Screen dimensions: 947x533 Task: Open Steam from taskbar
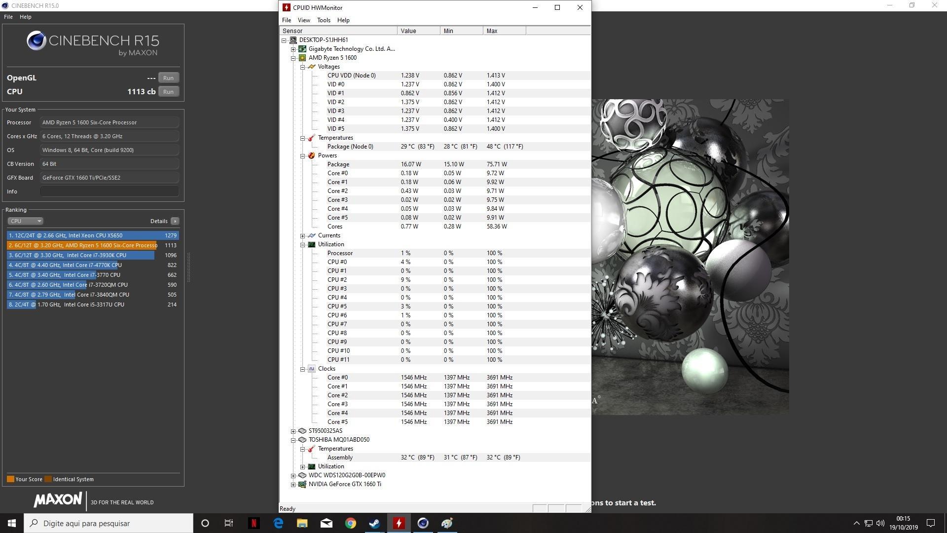(374, 523)
